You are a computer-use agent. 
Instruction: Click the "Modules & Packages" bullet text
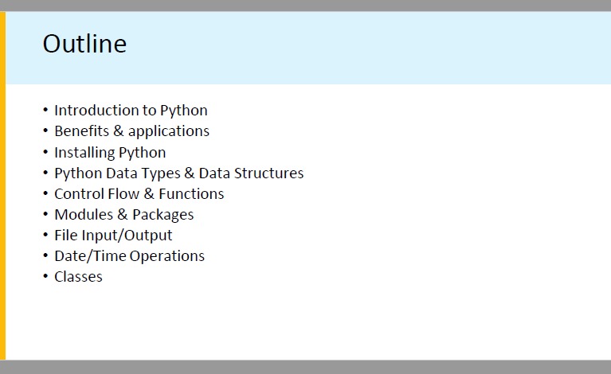[x=123, y=214]
